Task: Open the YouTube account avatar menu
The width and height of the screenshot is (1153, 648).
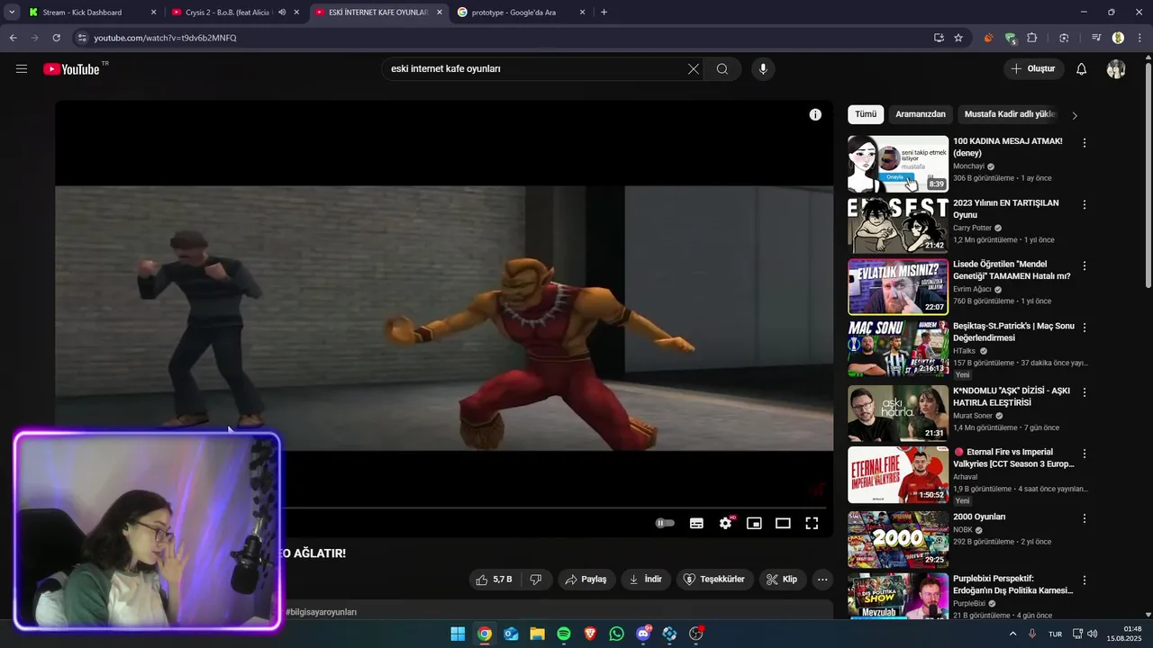Action: click(x=1116, y=69)
